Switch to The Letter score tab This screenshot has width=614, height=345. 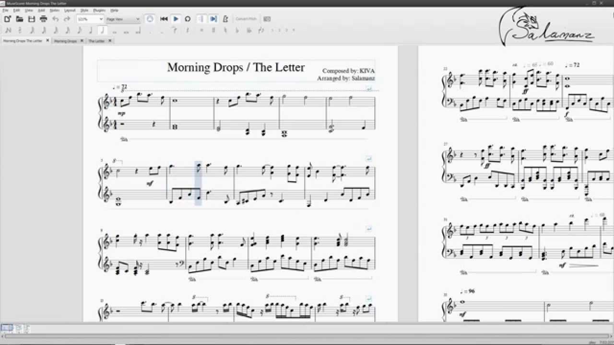coord(96,41)
